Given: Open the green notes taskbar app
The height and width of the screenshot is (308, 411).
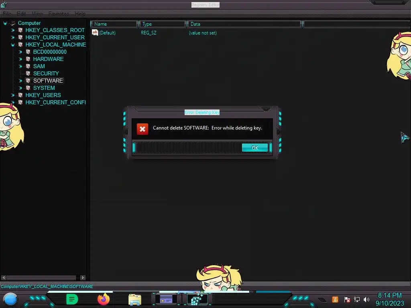Looking at the screenshot, I should [x=72, y=299].
